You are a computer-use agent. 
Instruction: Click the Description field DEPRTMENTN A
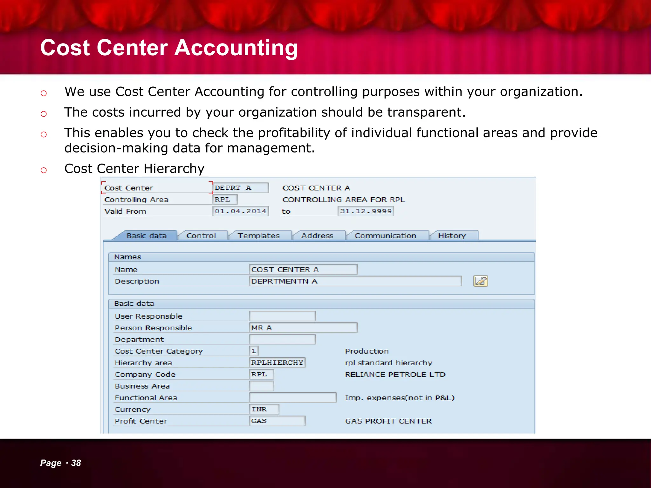pyautogui.click(x=355, y=281)
